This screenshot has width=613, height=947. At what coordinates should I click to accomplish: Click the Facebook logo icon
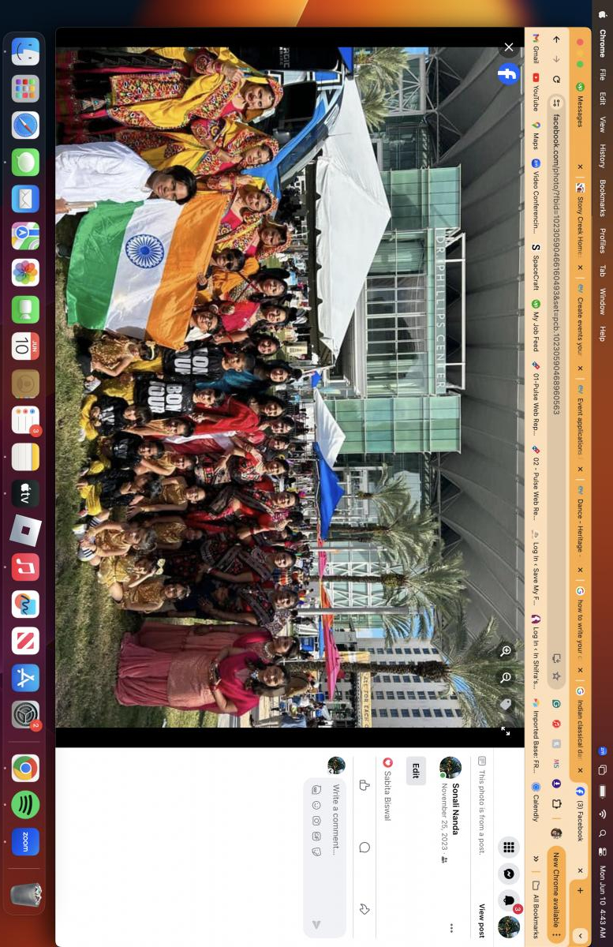pos(508,75)
